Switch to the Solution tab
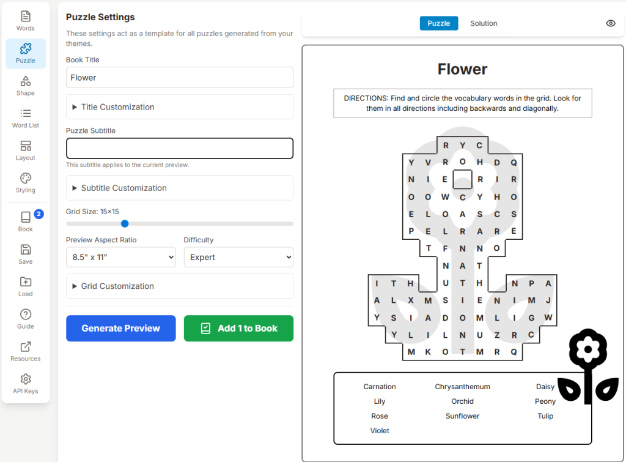Screen dimensions: 626x462 [484, 23]
